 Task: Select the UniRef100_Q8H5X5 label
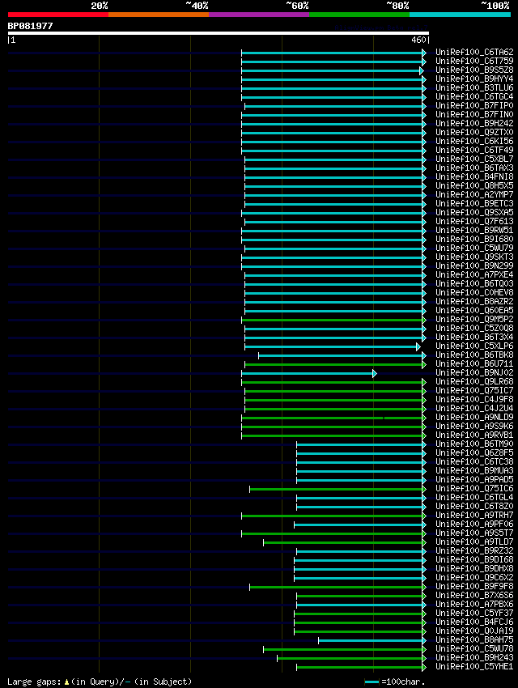point(474,185)
